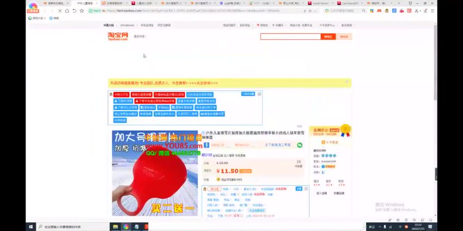Open the plugin panel gear settings icon
The height and width of the screenshot is (231, 463).
259,94
